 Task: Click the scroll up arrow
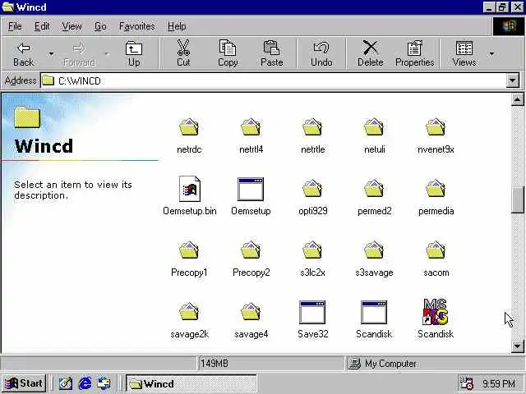point(517,99)
